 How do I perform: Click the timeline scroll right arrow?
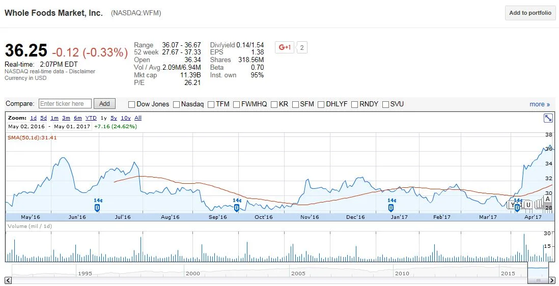point(552,280)
